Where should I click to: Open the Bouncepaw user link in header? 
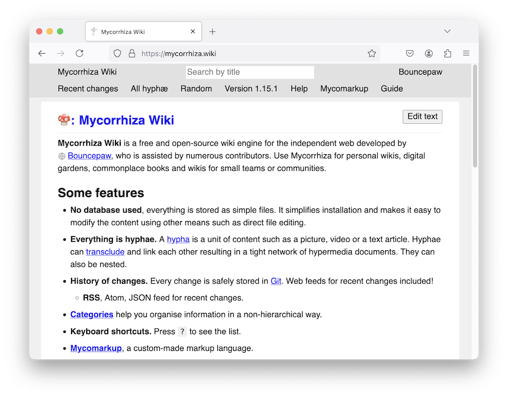point(420,72)
